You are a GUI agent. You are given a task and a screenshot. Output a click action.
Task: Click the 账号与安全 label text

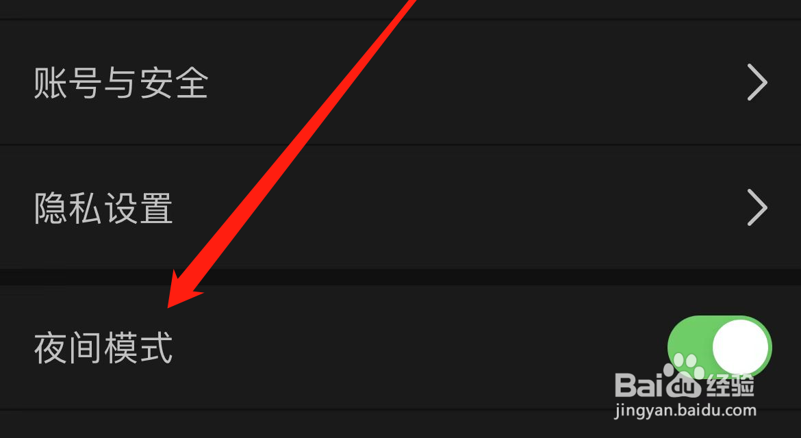[x=121, y=83]
